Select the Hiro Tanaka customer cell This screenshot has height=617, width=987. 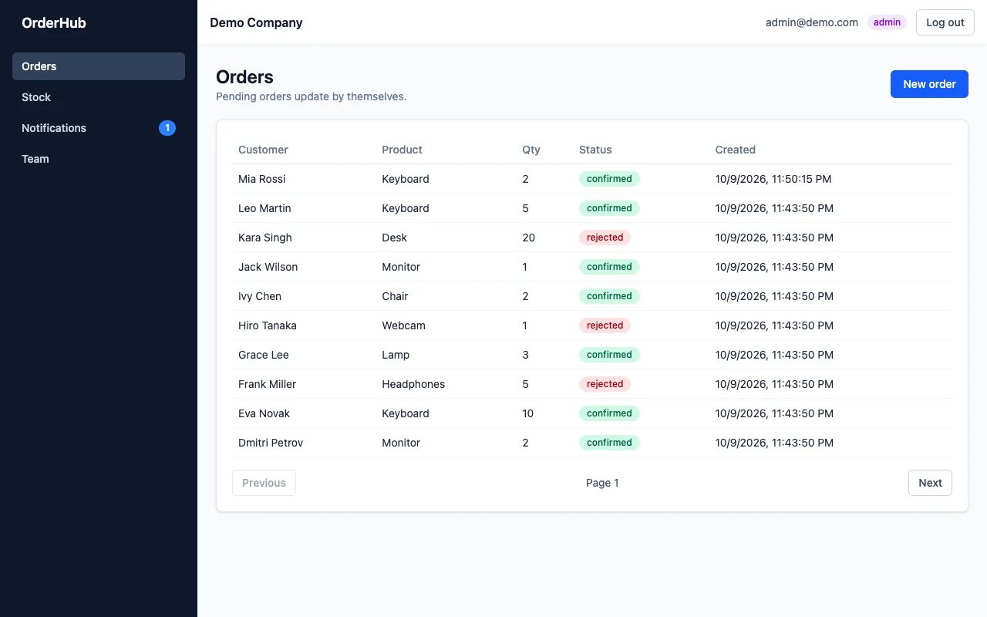(268, 325)
